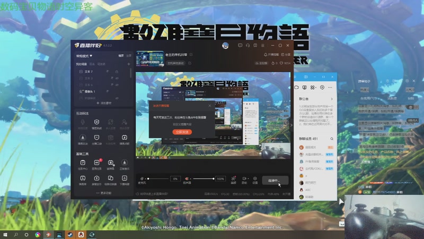The height and width of the screenshot is (239, 424).
Task: Start video call icon in QQ group window
Action: (x=297, y=88)
